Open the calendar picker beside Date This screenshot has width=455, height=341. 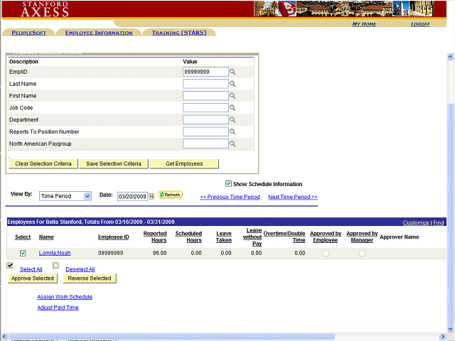151,196
